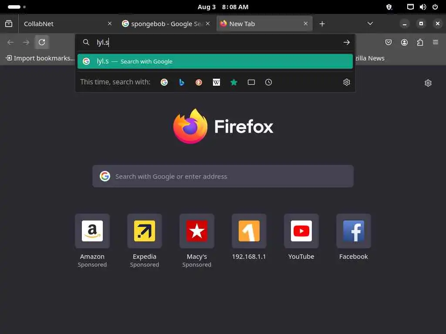Screen dimensions: 446x334
Task: Save to Pocket icon
Action: 388,42
